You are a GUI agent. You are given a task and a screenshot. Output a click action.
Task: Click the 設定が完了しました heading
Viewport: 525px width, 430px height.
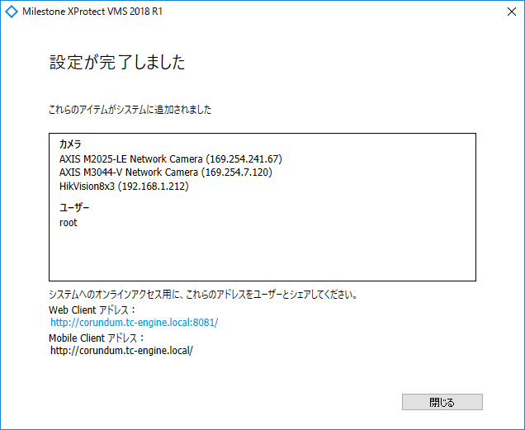(117, 62)
